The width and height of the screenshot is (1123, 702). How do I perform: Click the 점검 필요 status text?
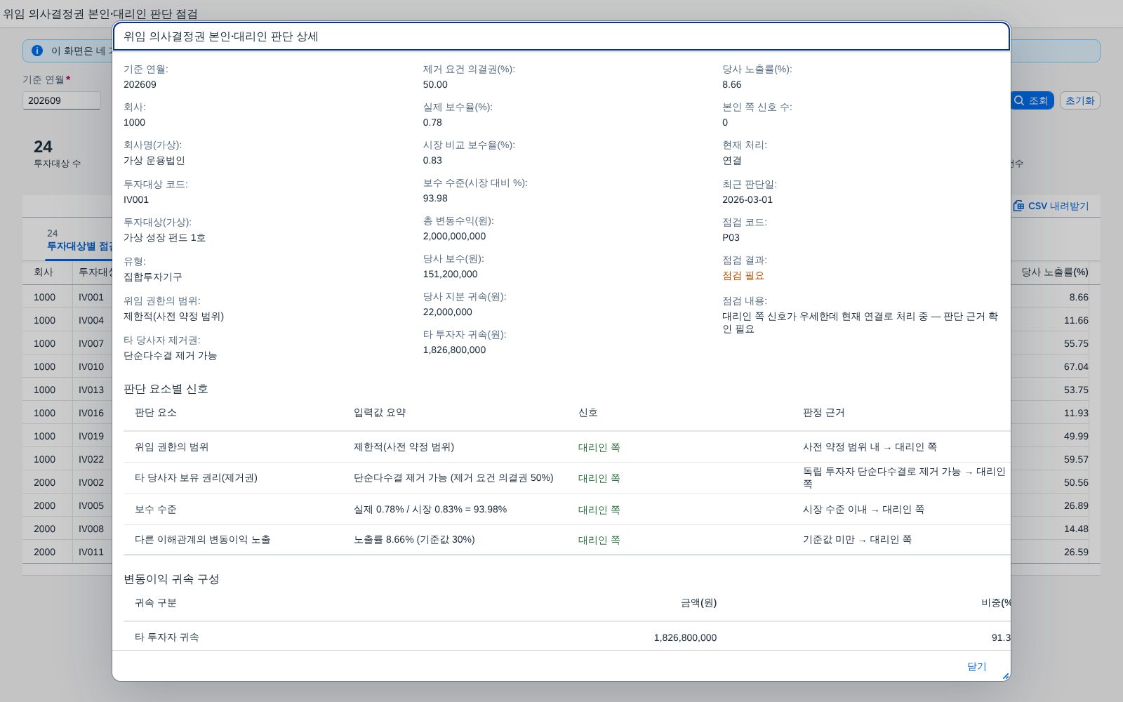point(743,275)
